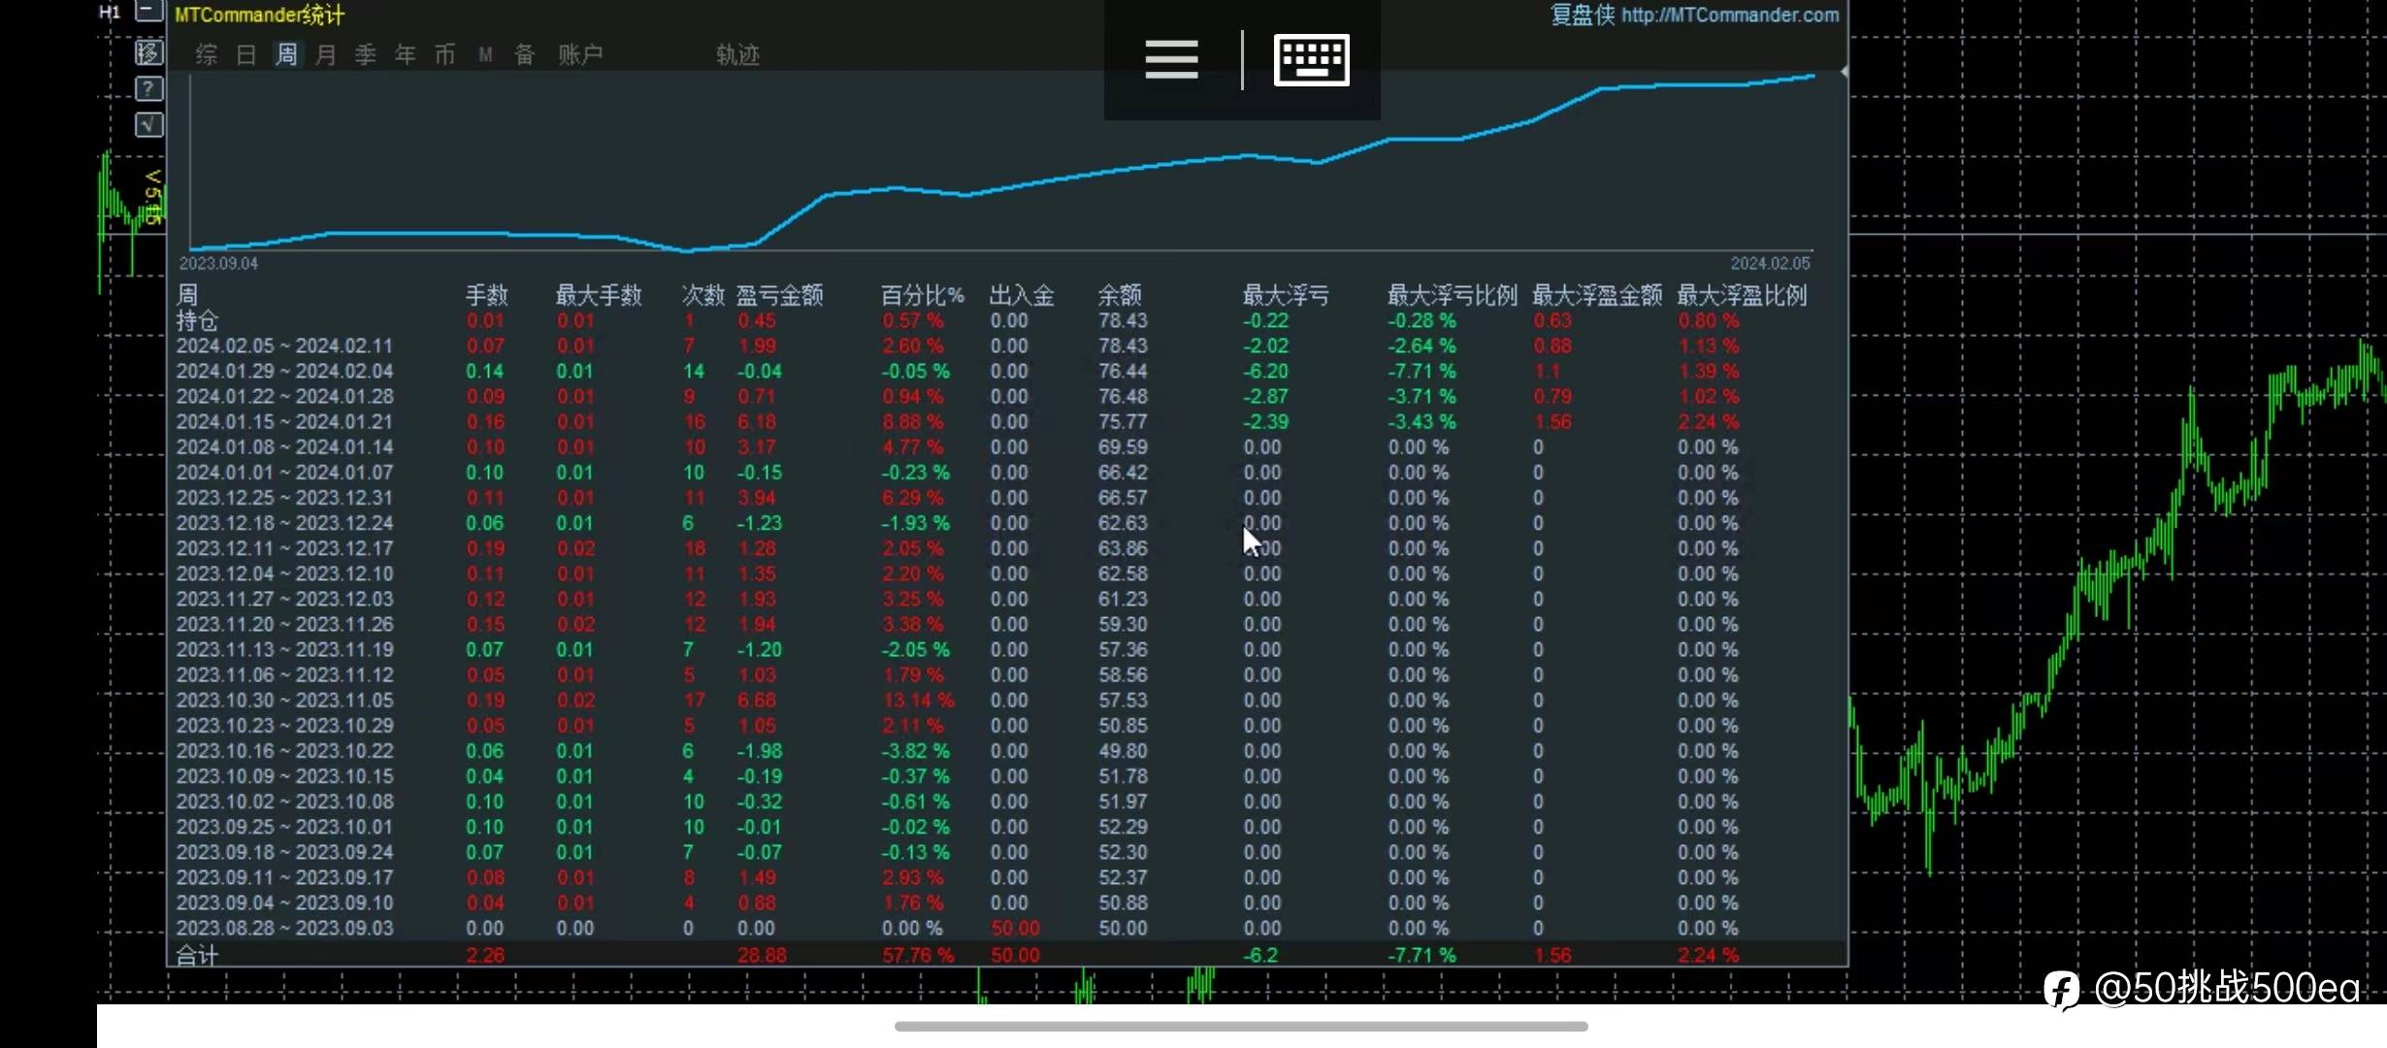Toggle the 轨迹 track option

737,54
